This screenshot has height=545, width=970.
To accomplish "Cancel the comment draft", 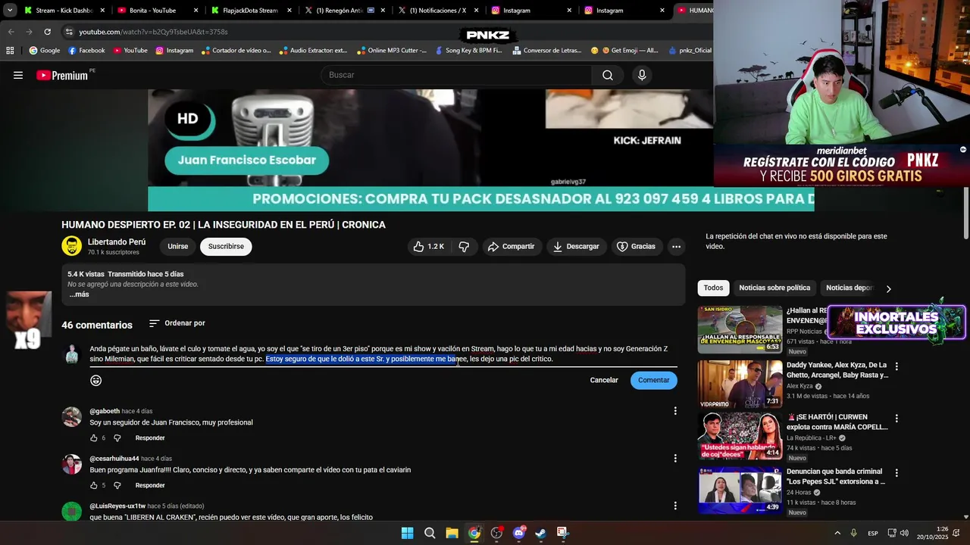I will pyautogui.click(x=604, y=380).
